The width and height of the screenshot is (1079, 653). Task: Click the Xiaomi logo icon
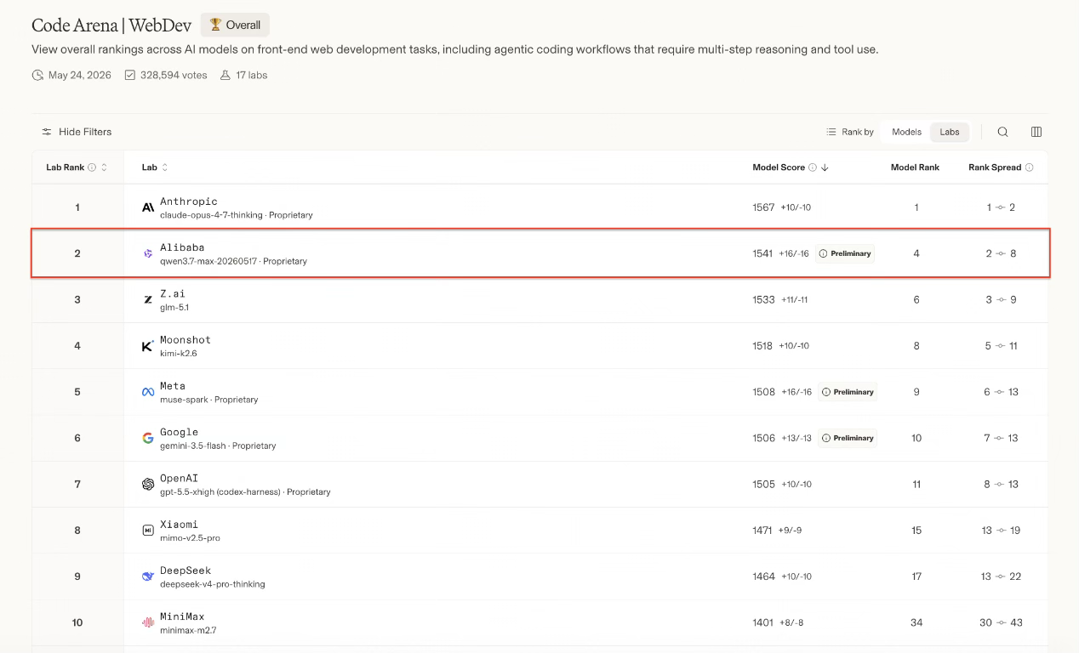[x=148, y=531]
